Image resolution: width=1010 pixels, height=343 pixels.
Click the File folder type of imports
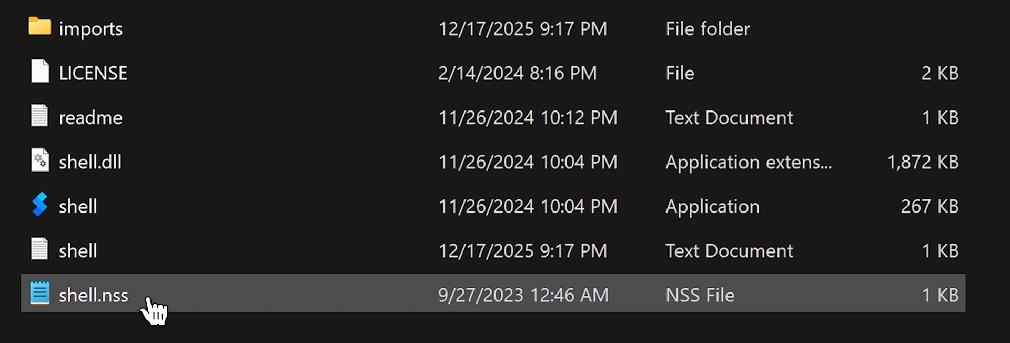tap(708, 29)
